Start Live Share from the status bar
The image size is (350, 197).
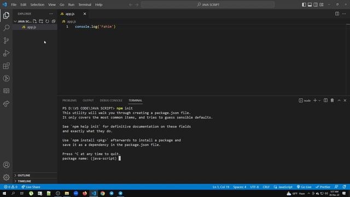(31, 187)
